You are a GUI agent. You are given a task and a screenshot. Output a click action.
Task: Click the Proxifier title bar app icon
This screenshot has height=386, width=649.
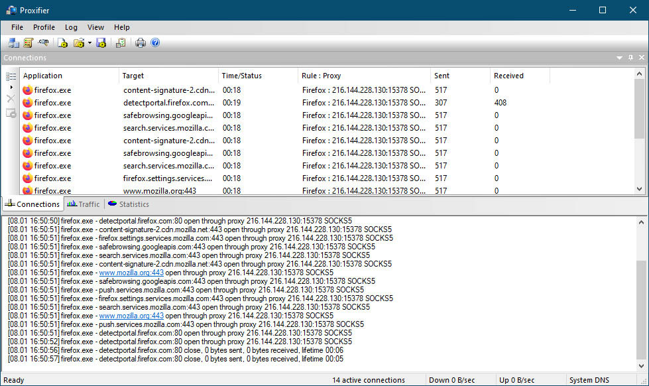point(11,10)
